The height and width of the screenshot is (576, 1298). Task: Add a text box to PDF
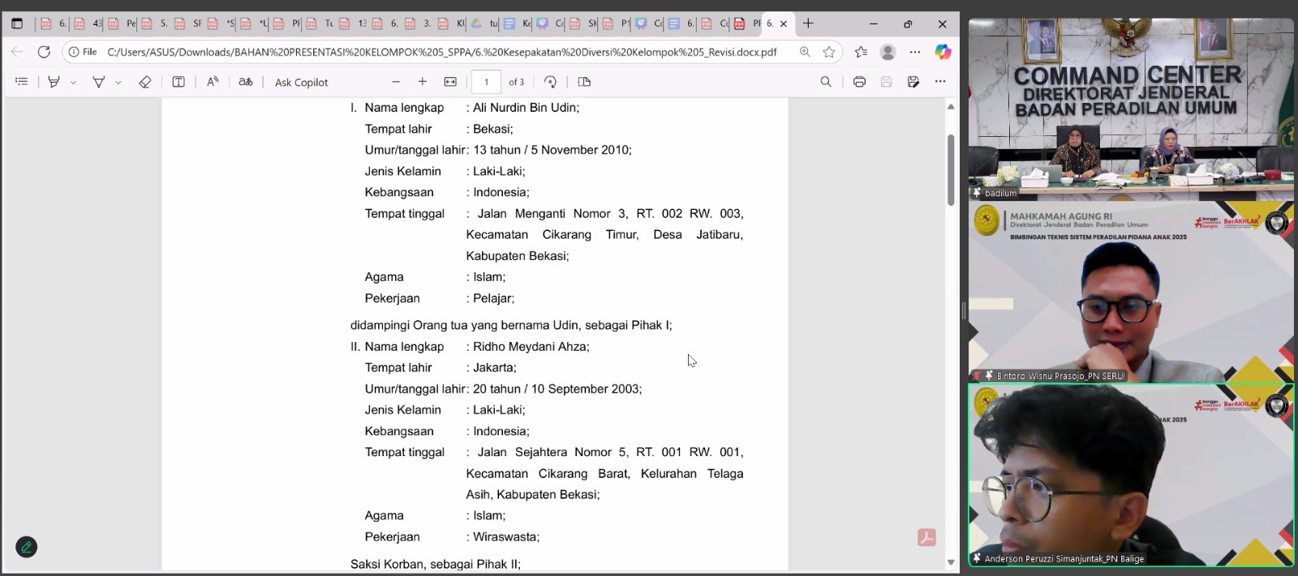(x=178, y=82)
